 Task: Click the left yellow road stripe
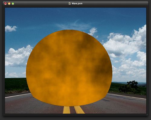(x=66, y=110)
